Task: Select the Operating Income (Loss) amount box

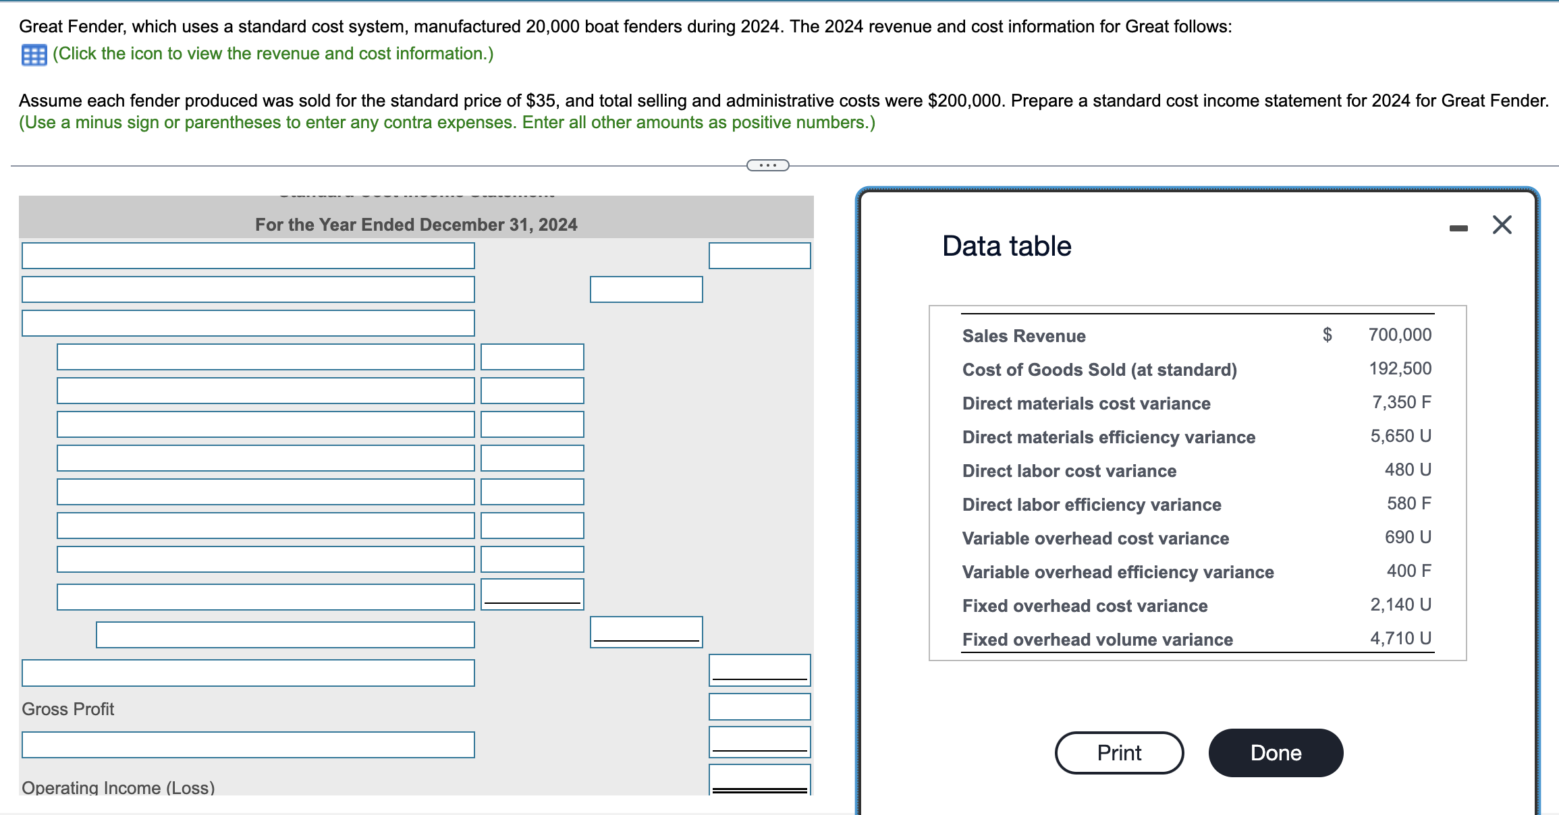Action: (759, 779)
